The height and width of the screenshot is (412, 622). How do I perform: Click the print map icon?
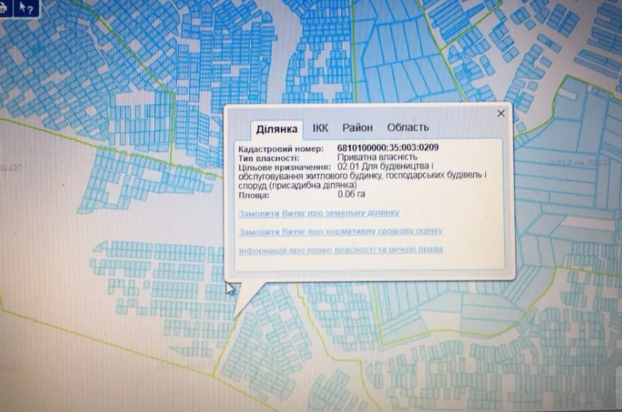(4, 8)
